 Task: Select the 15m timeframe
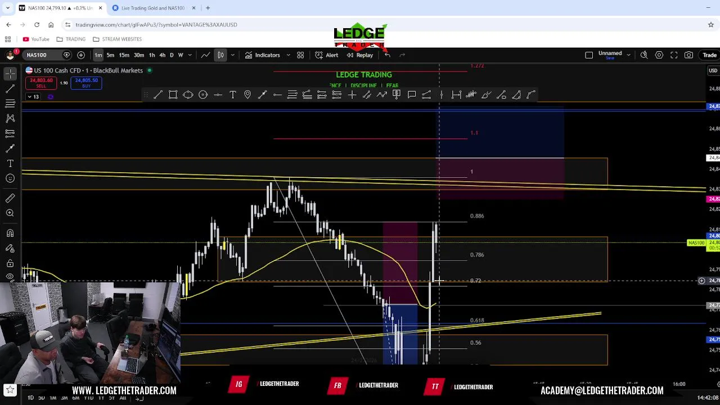[124, 55]
